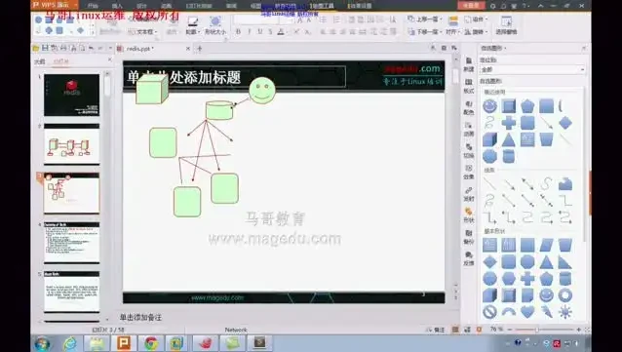
Task: Switch to the 开始 ribbon tab
Action: coord(93,6)
